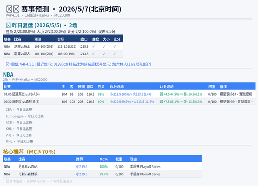258x186 pixels.
Task: Click the 盘口 value 215.5 in the review table
Action: coord(85,47)
